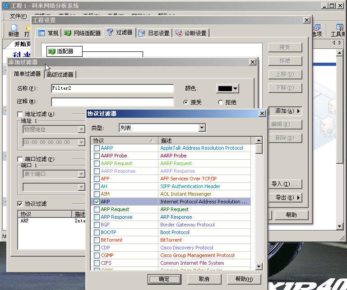The image size is (347, 290).
Task: Open the black 颜色 color picker
Action: (227, 88)
